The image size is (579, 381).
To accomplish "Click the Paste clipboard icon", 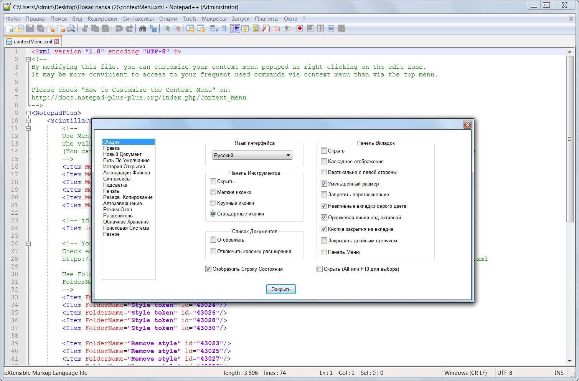I will [105, 28].
